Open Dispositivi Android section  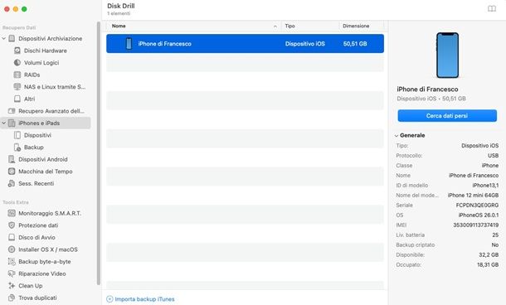(x=43, y=159)
